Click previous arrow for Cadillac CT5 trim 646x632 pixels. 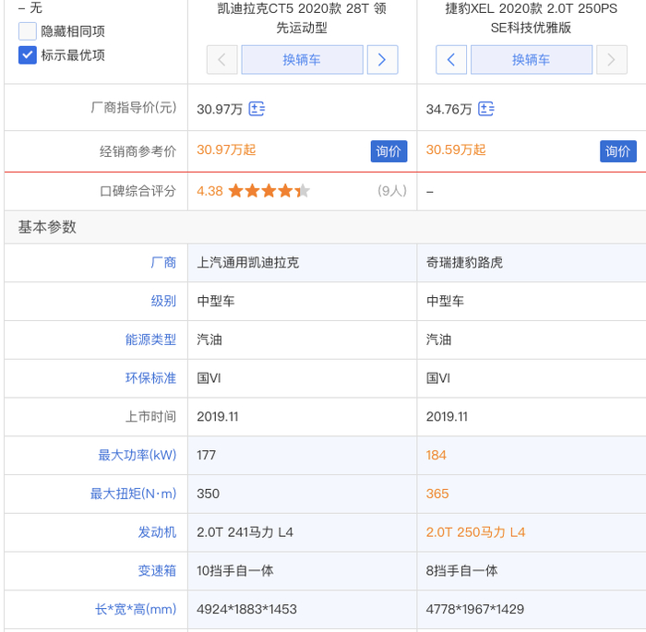(221, 60)
